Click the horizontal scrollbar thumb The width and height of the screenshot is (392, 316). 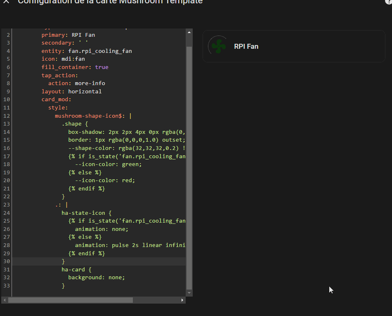coord(71,300)
